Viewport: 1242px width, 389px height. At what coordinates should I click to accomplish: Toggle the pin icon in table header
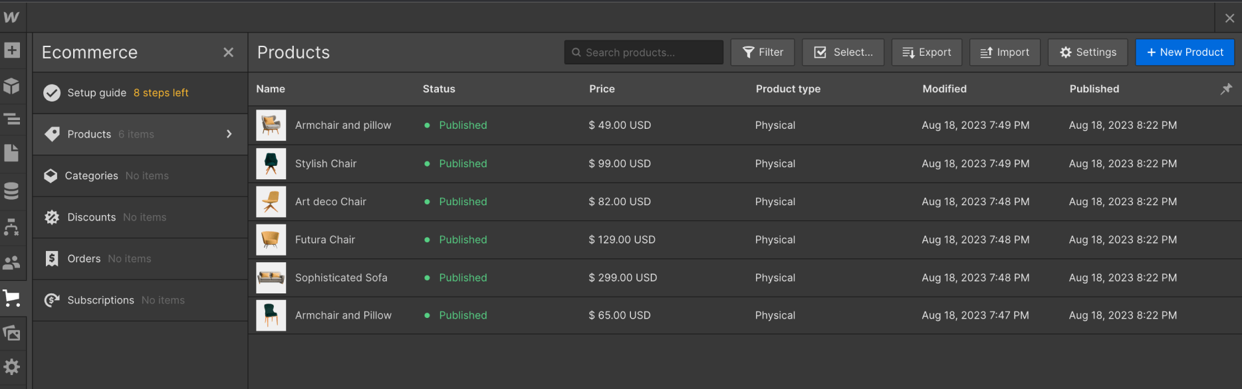[1226, 89]
